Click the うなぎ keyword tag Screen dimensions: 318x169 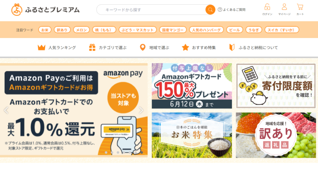tap(254, 30)
